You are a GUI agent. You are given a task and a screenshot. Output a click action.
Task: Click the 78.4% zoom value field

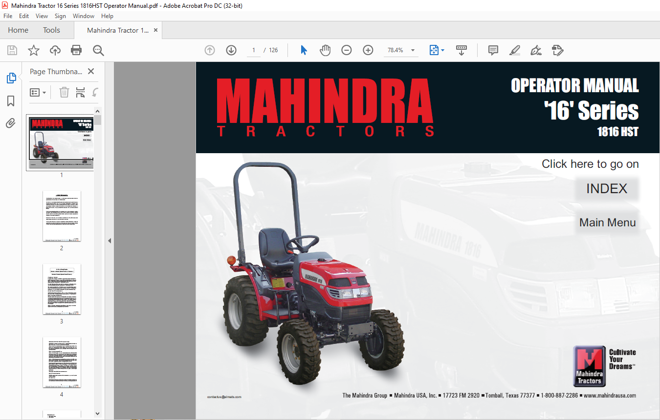coord(395,50)
